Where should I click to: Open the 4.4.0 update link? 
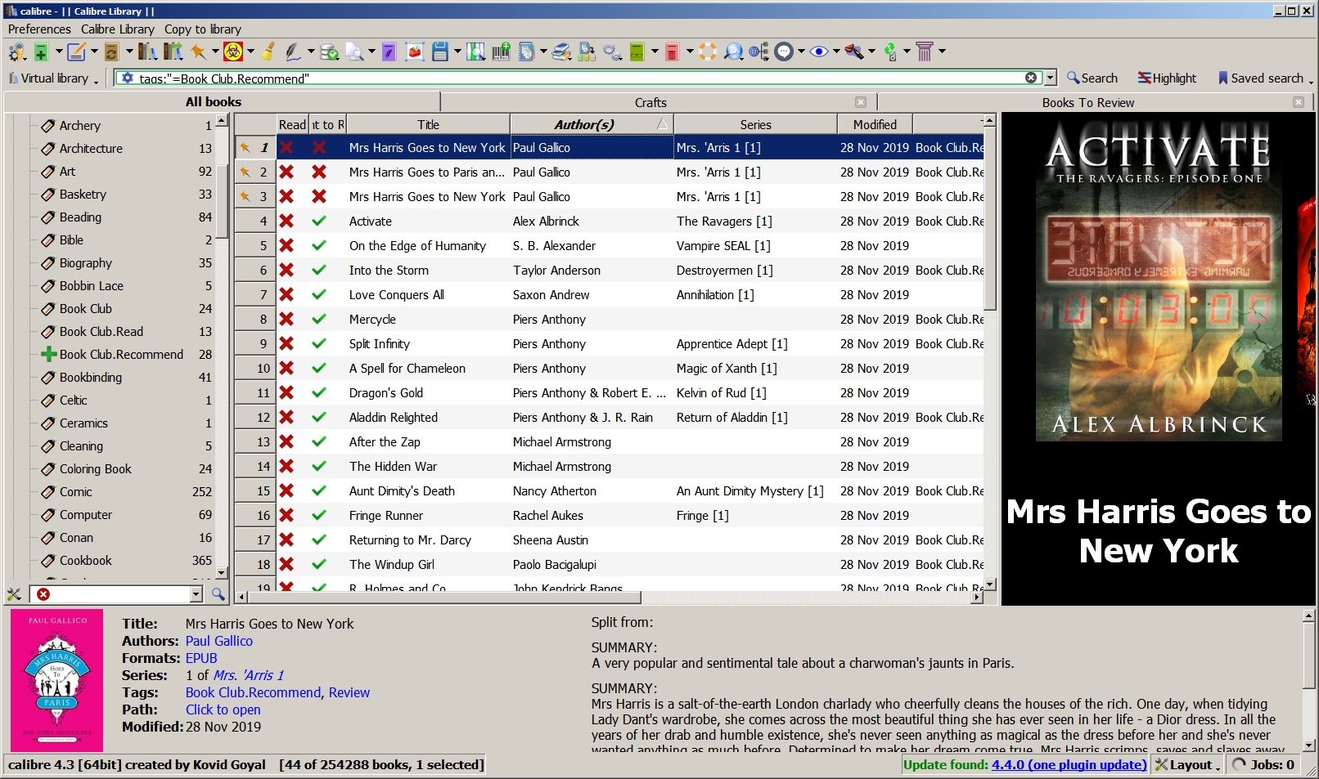(x=1069, y=765)
